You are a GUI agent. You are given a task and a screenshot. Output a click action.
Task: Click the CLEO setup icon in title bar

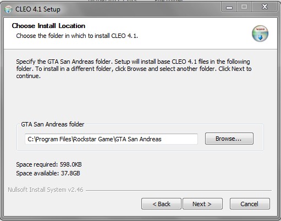point(8,9)
